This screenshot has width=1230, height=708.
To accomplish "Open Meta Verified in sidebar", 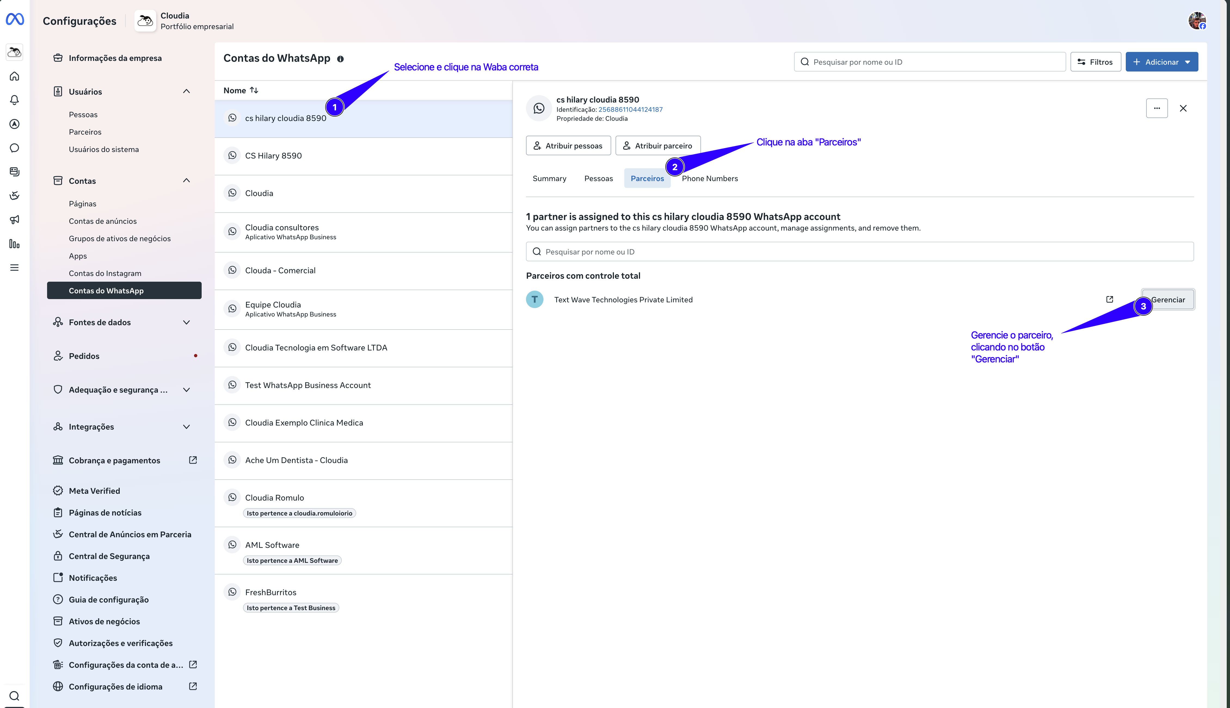I will pos(94,491).
